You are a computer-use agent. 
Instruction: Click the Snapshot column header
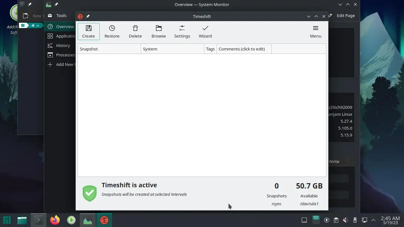[x=109, y=49]
